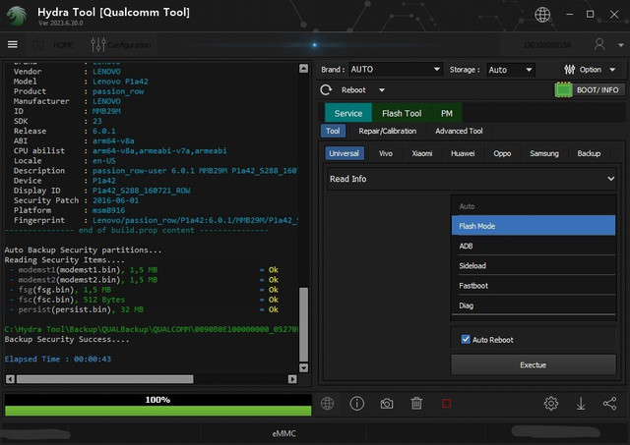Screen dimensions: 630x445
Task: Select the Tool sub-tab
Action: click(x=333, y=131)
